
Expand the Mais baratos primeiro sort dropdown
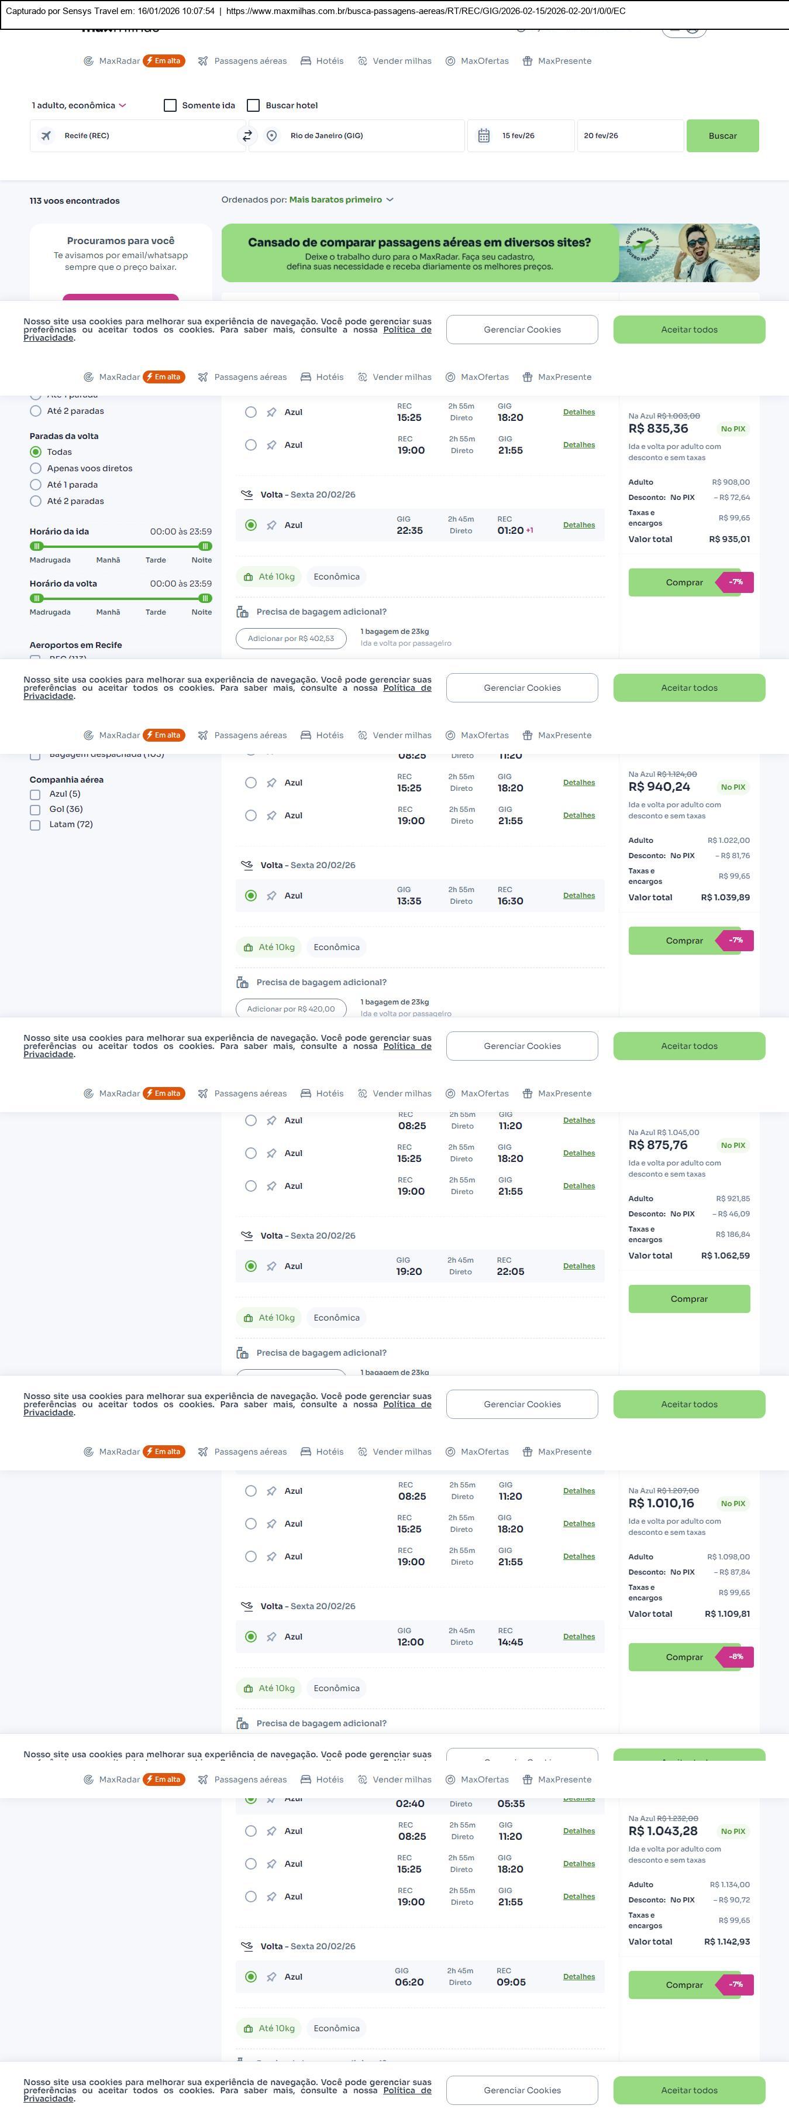point(341,200)
